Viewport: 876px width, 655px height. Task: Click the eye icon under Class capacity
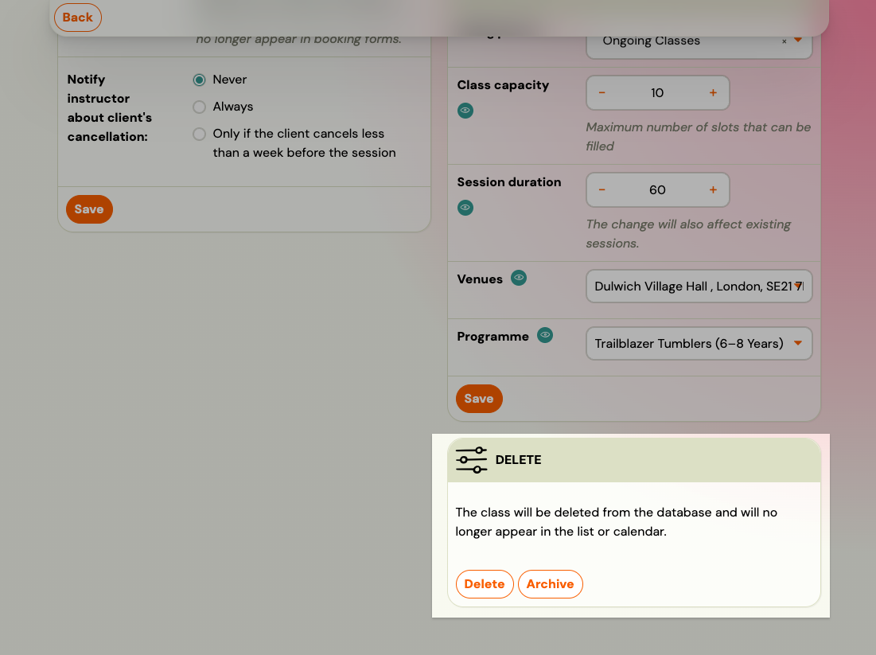(x=465, y=111)
